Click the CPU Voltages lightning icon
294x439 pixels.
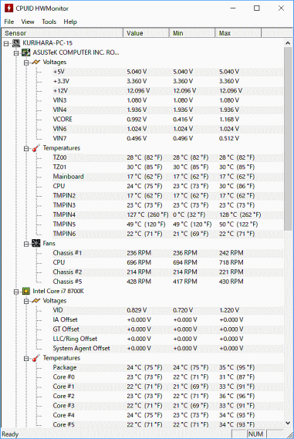(36, 301)
